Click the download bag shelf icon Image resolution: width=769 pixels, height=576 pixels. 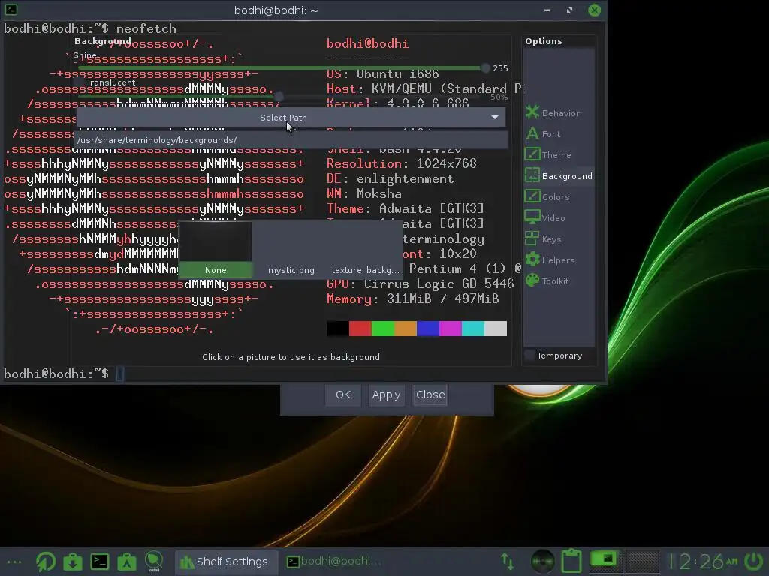[73, 562]
